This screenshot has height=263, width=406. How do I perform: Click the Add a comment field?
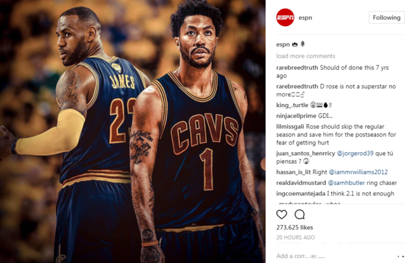[x=334, y=256]
